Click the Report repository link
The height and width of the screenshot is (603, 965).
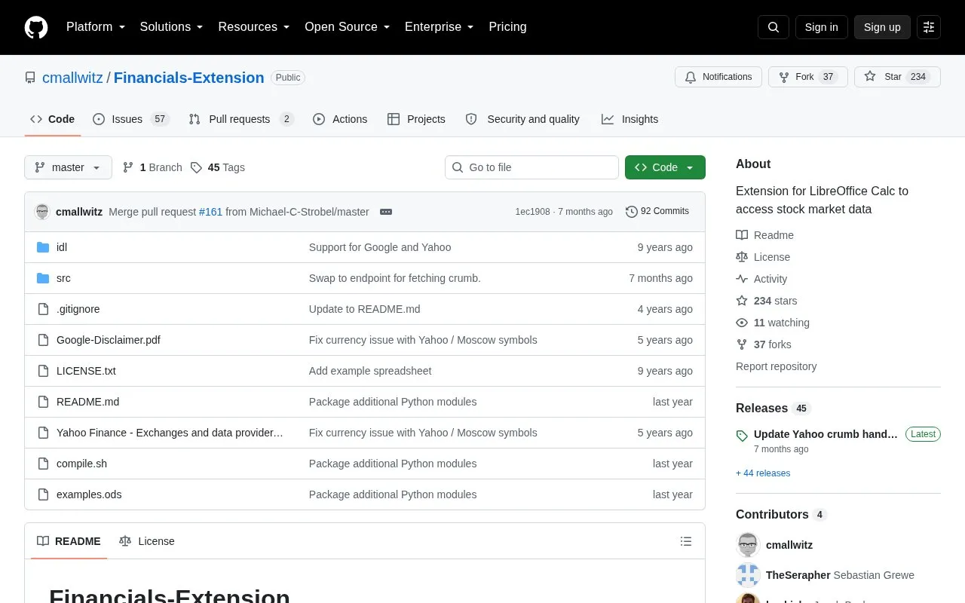pyautogui.click(x=776, y=366)
